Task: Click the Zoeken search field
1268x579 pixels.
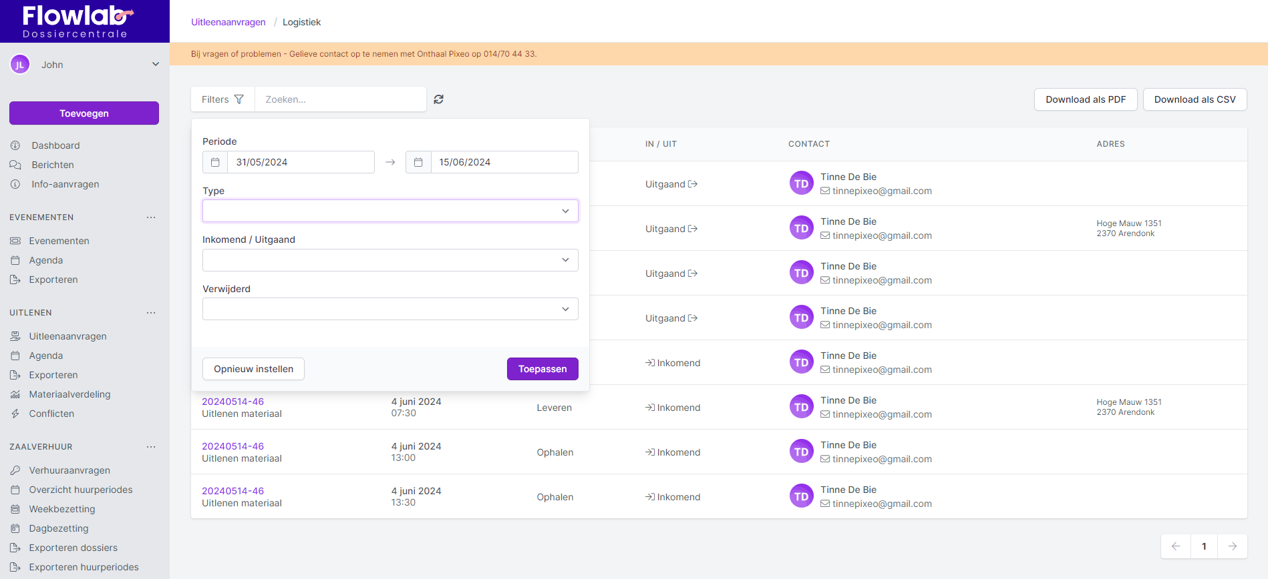Action: pyautogui.click(x=340, y=99)
